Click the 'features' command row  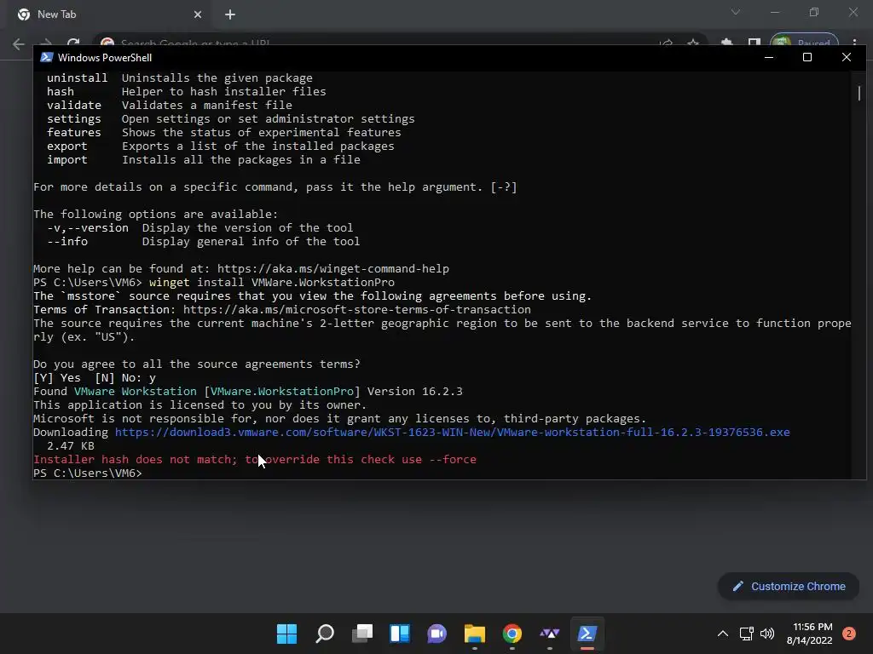[224, 132]
